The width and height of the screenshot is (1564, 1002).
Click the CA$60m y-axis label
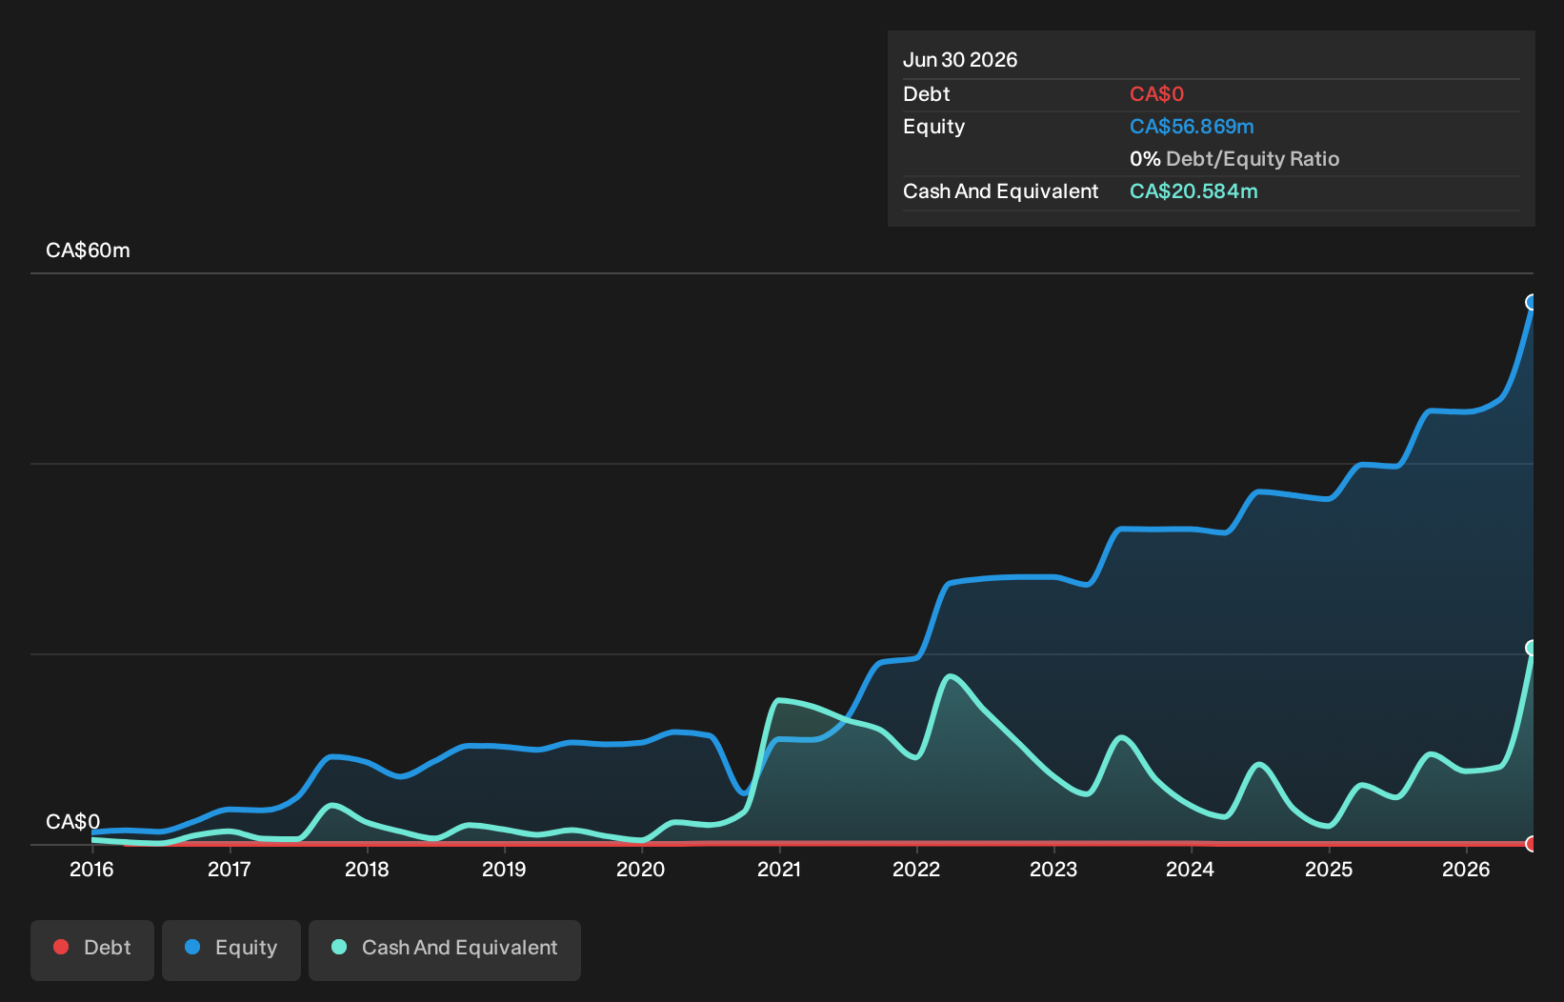tap(88, 250)
